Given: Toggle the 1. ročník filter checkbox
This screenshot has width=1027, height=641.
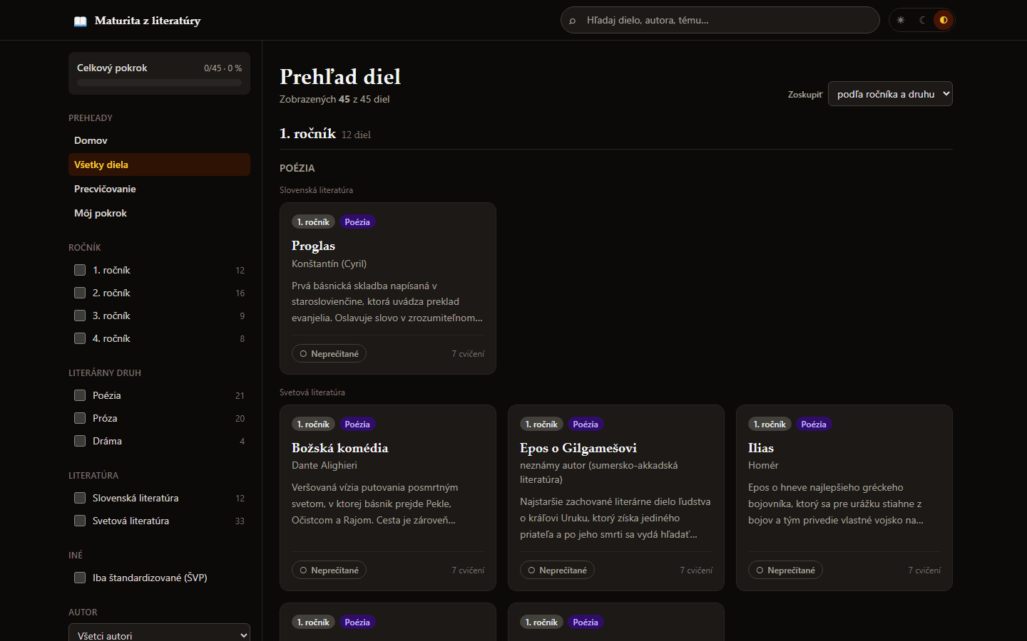Looking at the screenshot, I should (x=80, y=270).
